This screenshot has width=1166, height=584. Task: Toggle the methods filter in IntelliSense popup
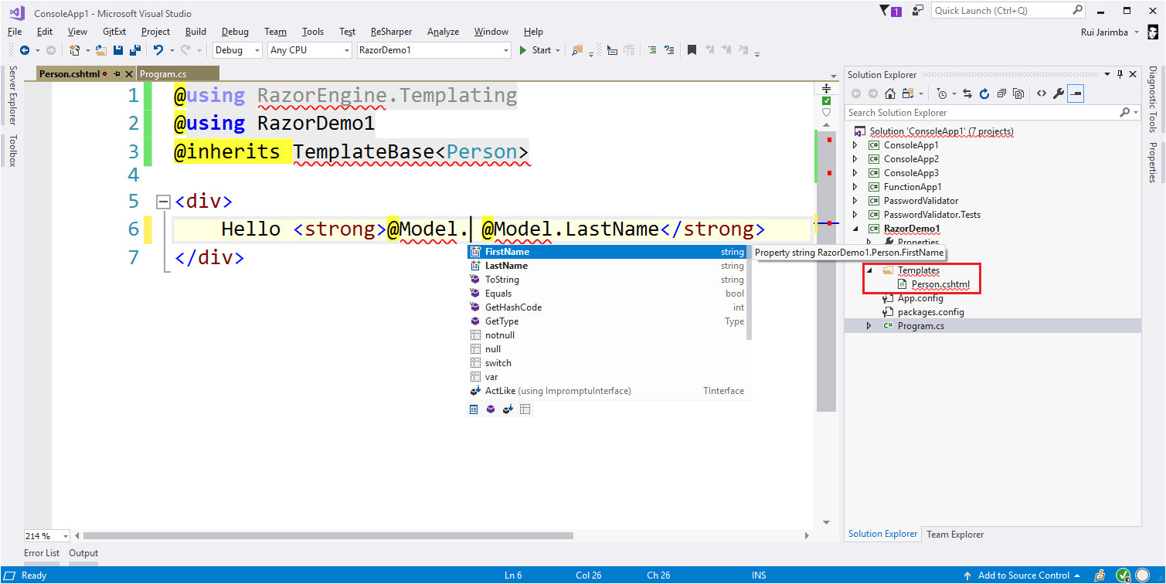click(491, 409)
